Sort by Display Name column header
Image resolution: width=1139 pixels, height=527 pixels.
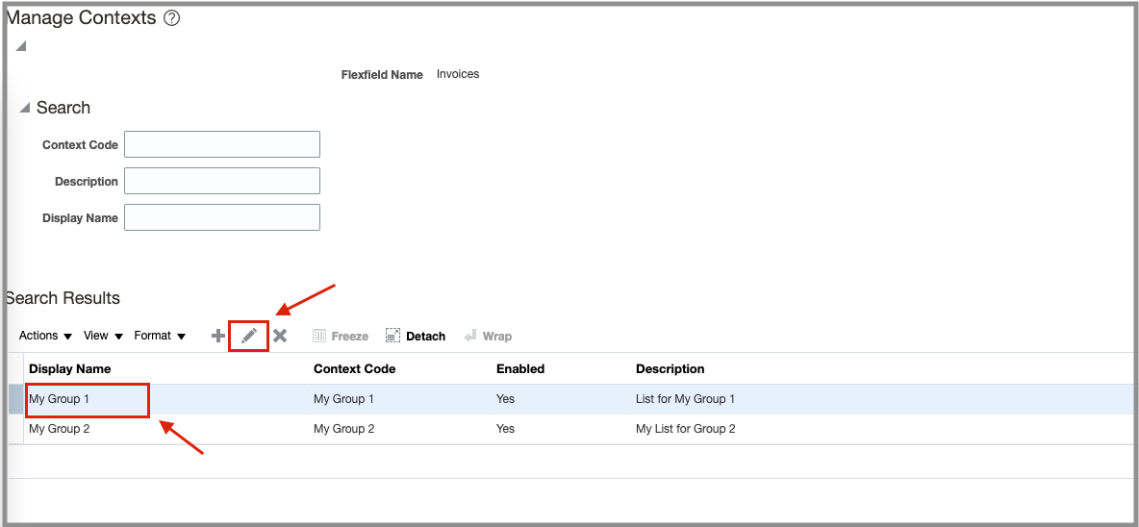click(x=69, y=368)
